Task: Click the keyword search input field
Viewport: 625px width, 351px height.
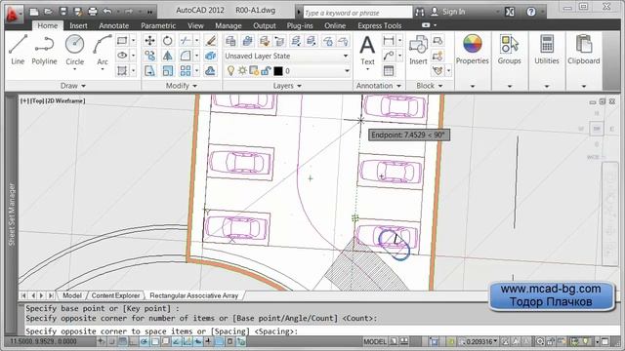Action: (x=357, y=13)
